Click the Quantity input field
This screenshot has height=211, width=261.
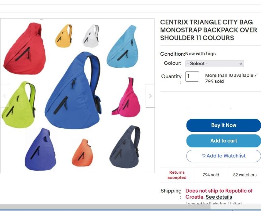click(192, 76)
